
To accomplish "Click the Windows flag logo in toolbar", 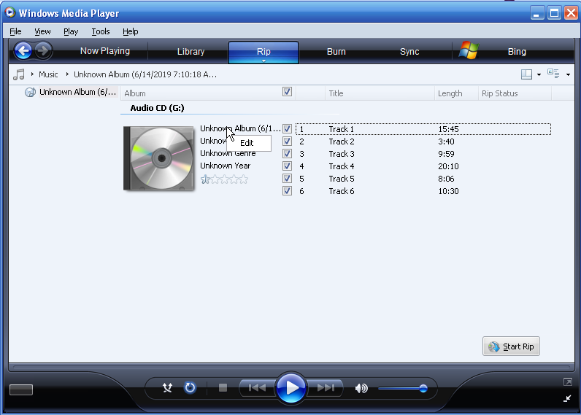I will pyautogui.click(x=469, y=51).
